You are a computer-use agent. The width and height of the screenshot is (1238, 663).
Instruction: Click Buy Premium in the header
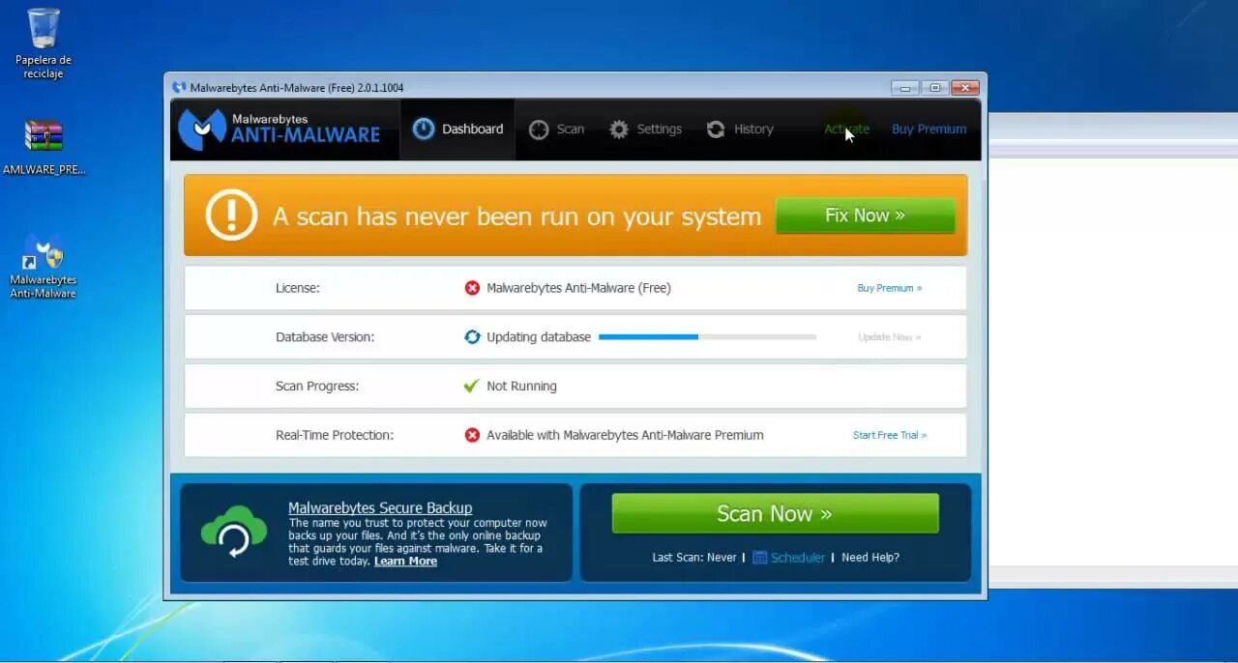point(928,130)
